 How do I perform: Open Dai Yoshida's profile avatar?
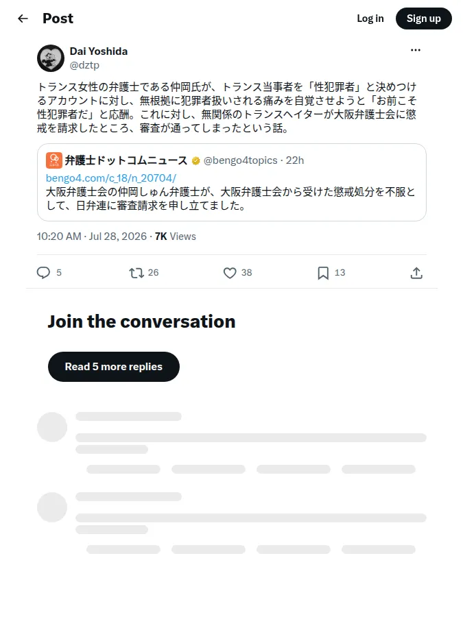coord(51,58)
